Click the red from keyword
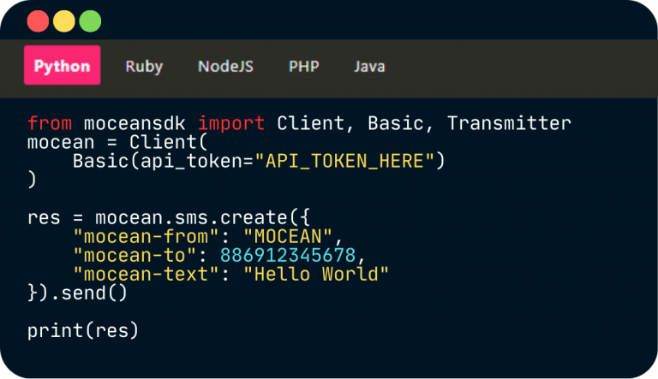658x379 pixels. [49, 123]
